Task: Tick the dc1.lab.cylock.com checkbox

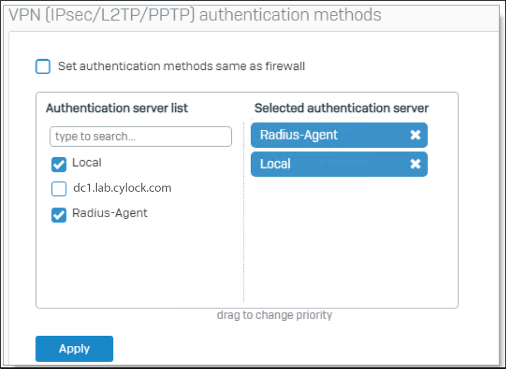Action: point(59,189)
